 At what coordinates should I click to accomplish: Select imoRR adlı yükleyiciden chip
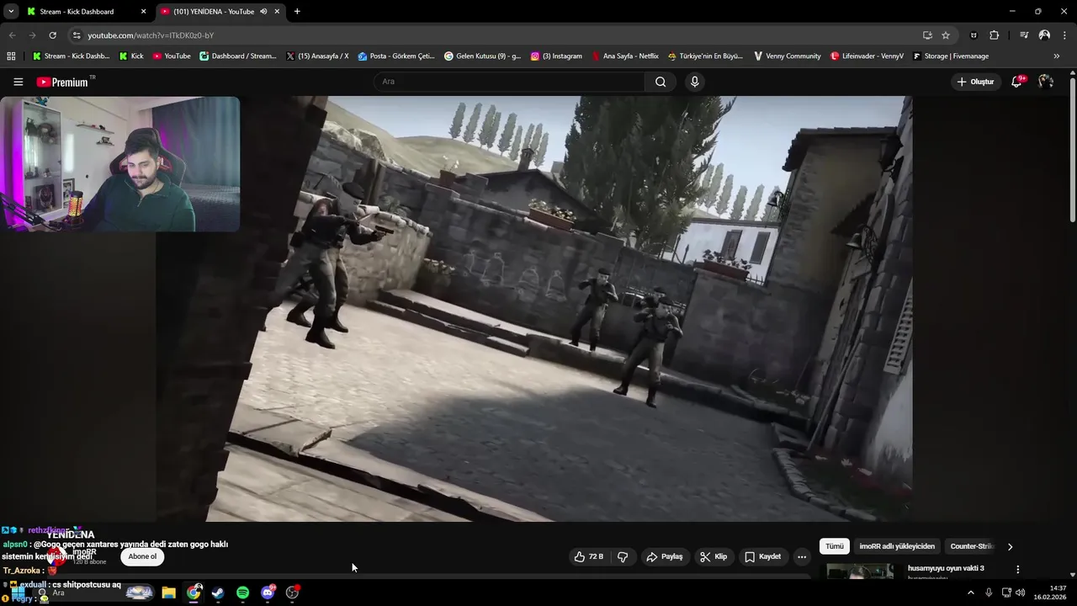[x=897, y=546]
